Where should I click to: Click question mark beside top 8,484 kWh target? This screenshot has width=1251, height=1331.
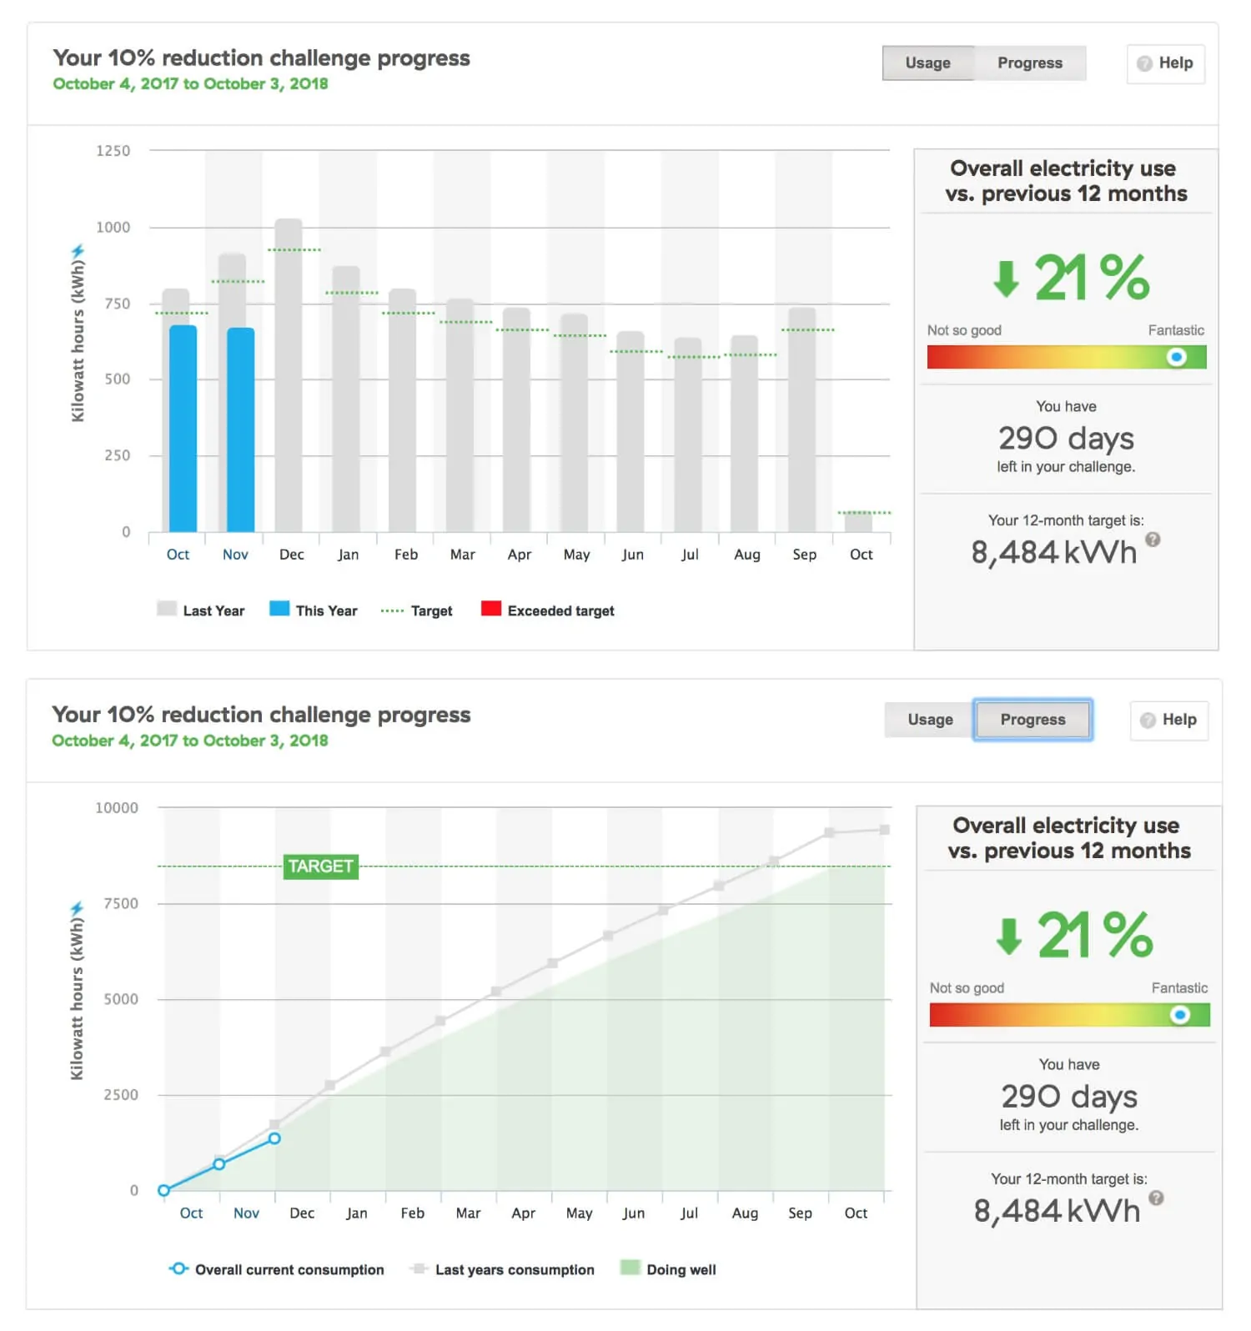coord(1153,540)
